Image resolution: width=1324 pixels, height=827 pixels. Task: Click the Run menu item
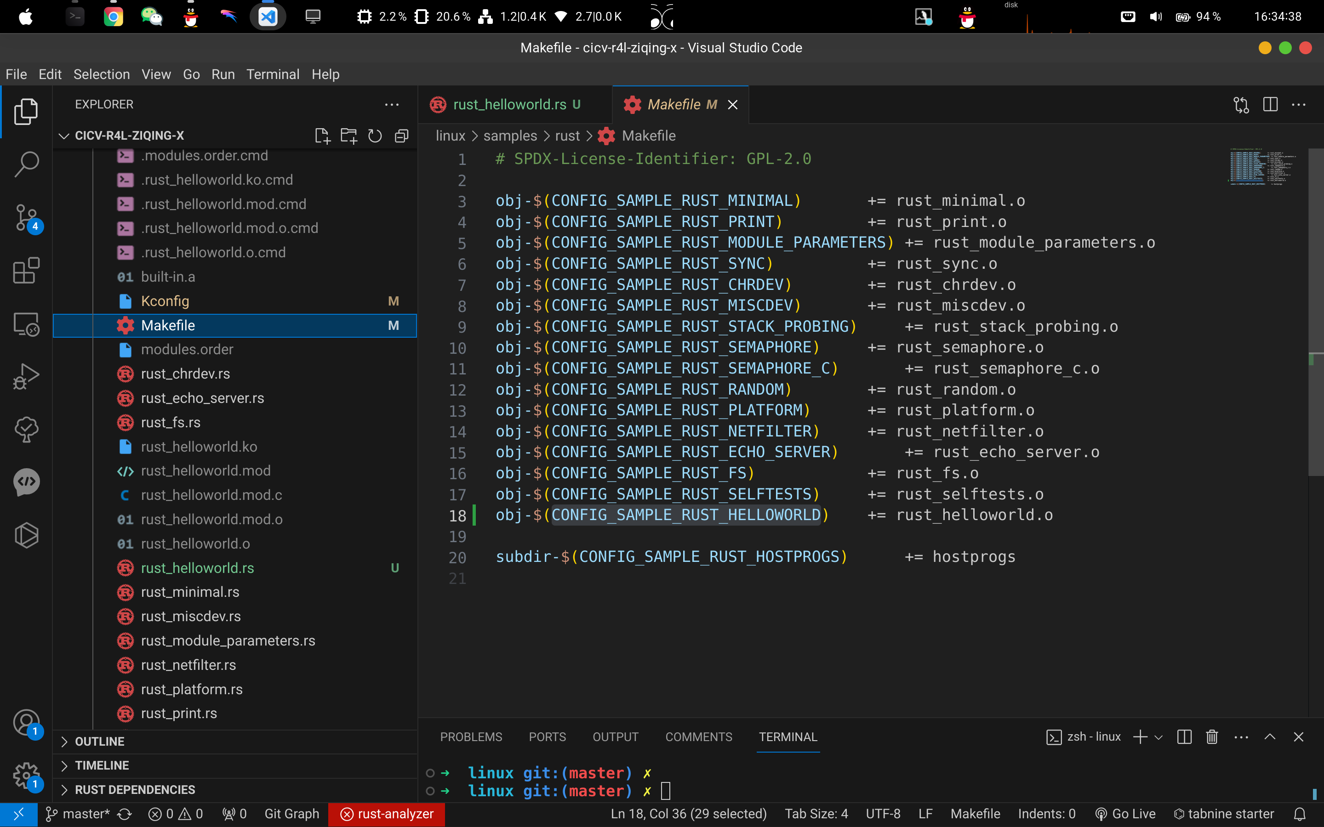tap(222, 74)
